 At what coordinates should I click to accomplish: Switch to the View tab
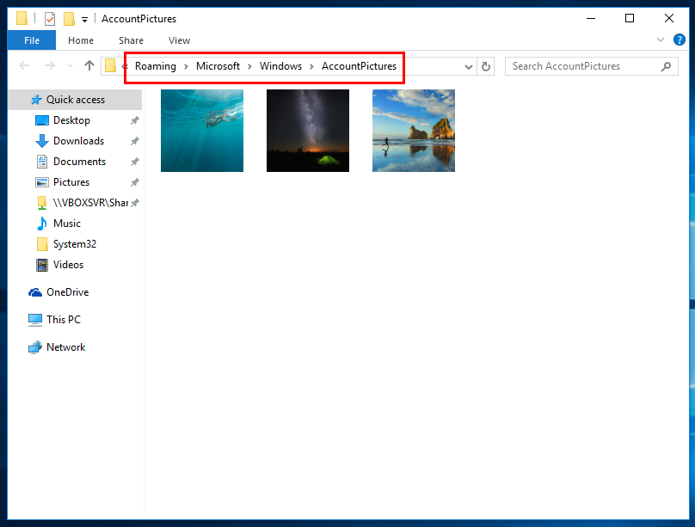tap(179, 40)
